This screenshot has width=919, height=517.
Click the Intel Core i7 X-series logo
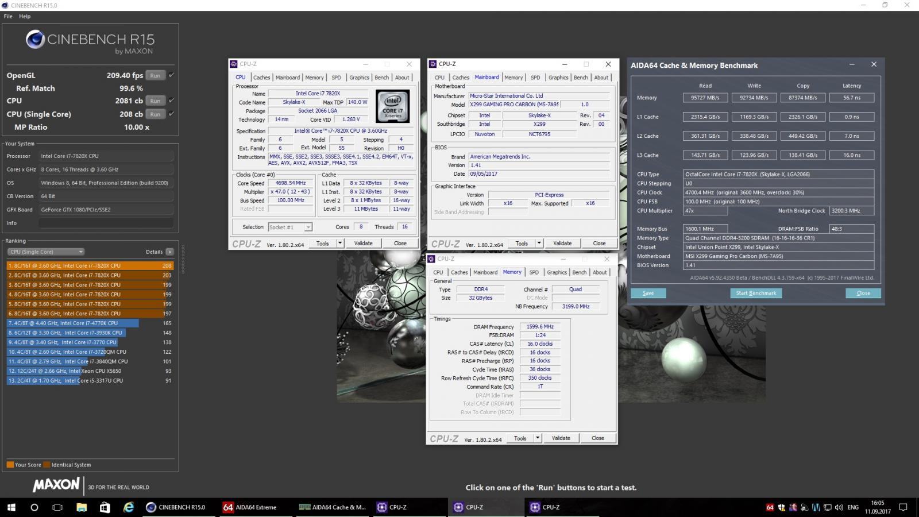(x=393, y=106)
